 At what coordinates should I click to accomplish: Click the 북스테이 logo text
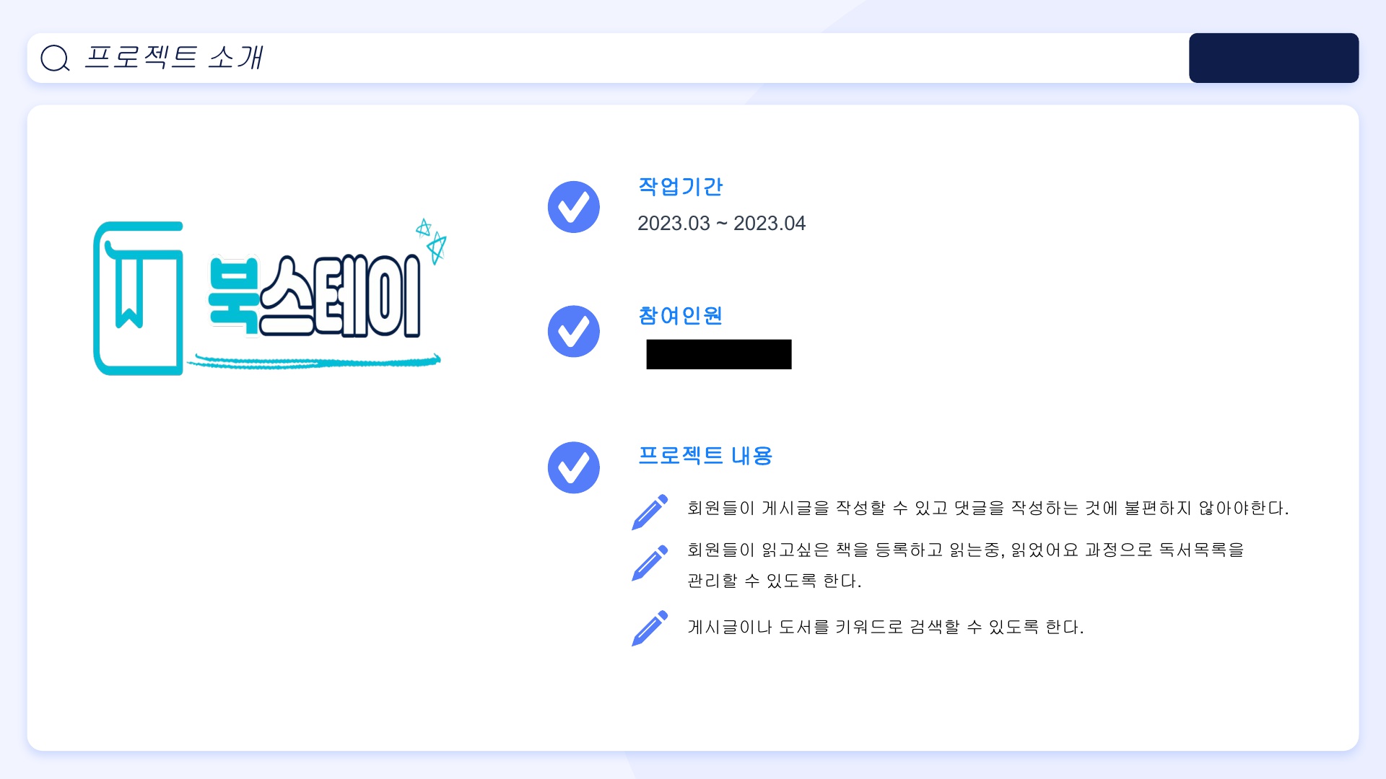pos(315,296)
